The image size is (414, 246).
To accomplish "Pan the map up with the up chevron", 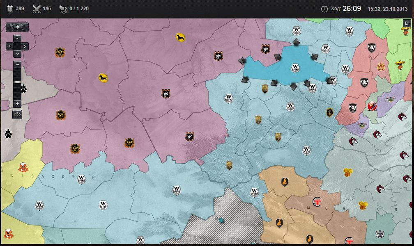I will click(17, 39).
